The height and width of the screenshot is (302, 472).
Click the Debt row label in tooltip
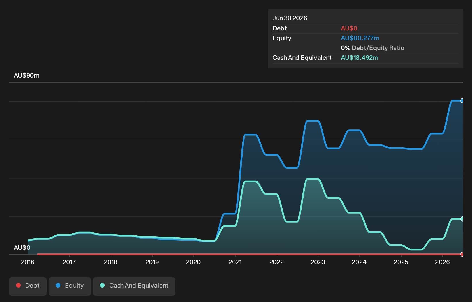tap(279, 28)
